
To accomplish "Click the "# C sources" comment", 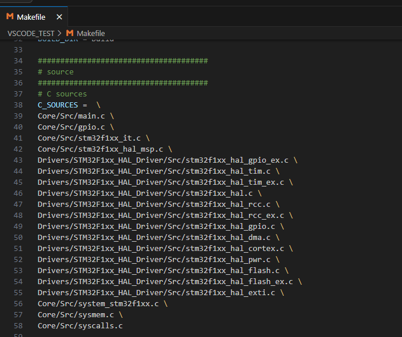I will [x=62, y=94].
